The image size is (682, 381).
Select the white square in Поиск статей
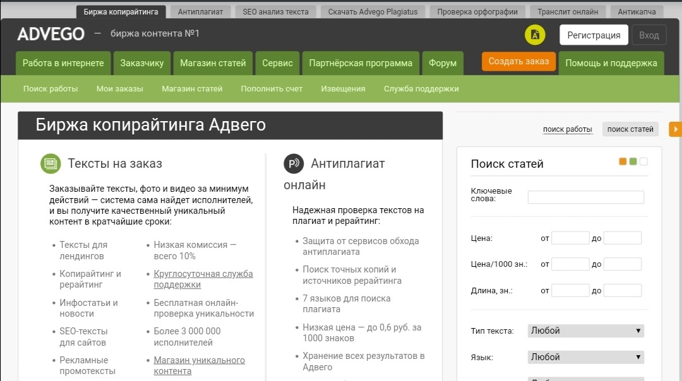click(643, 161)
